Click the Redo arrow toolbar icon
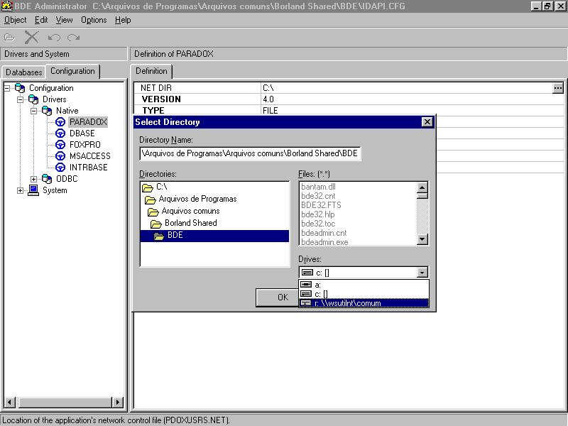This screenshot has width=568, height=426. point(74,38)
